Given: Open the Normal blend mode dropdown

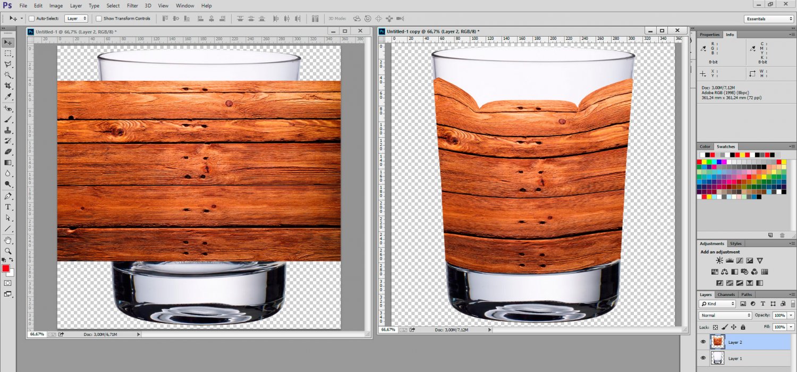Looking at the screenshot, I should pos(725,316).
